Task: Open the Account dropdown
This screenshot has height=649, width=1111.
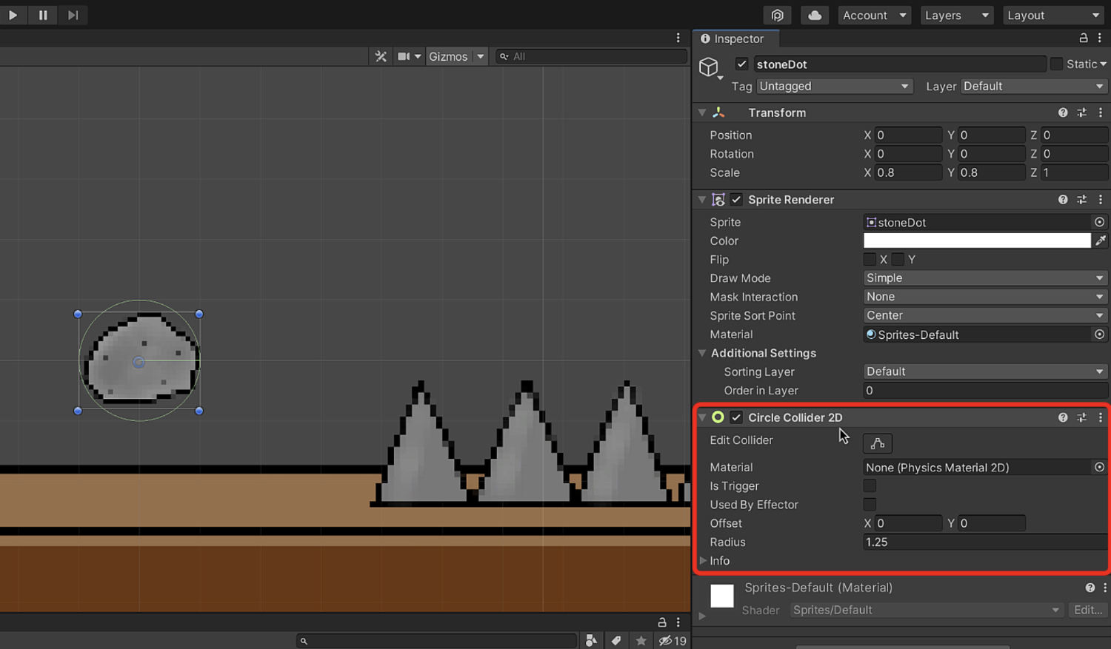Action: (874, 15)
